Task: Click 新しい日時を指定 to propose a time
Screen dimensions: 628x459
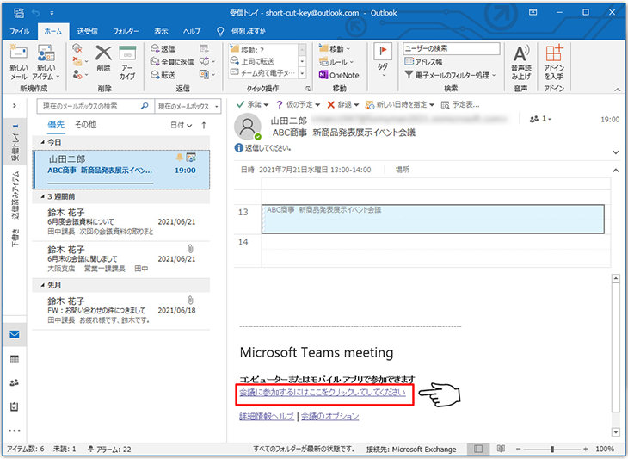Action: pyautogui.click(x=399, y=104)
